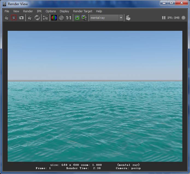Click the 'Camera: persp' status text
Image resolution: width=190 pixels, height=174 pixels.
[128, 168]
